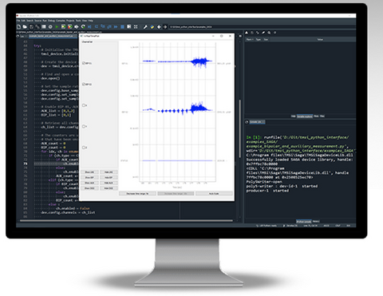Uncheck the second BIP channel checkbox
Screen dimensions: 383x296
[x=84, y=85]
